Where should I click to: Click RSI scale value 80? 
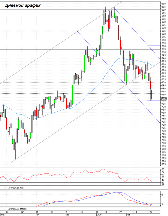pyautogui.click(x=163, y=169)
